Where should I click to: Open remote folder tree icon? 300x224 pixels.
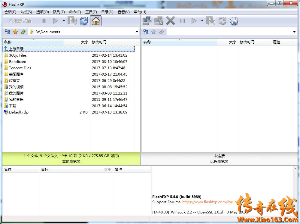click(x=146, y=32)
